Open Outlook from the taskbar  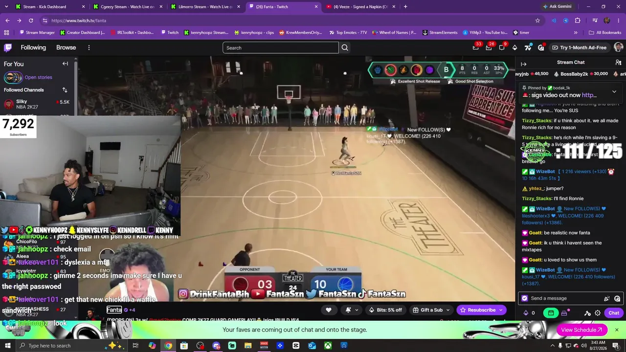pos(312,346)
